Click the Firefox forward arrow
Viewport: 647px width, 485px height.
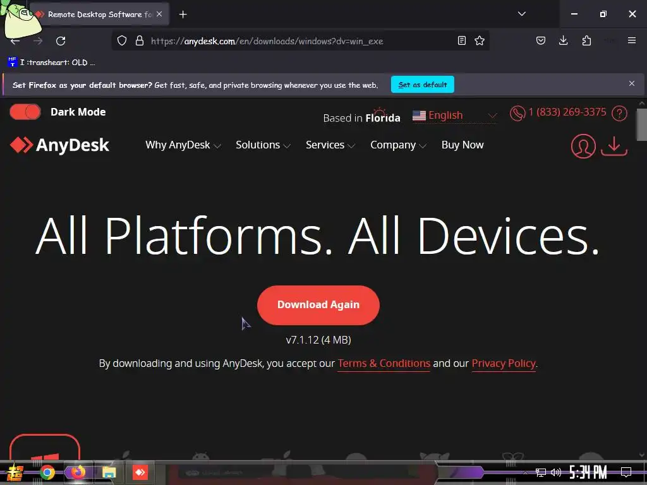(38, 41)
